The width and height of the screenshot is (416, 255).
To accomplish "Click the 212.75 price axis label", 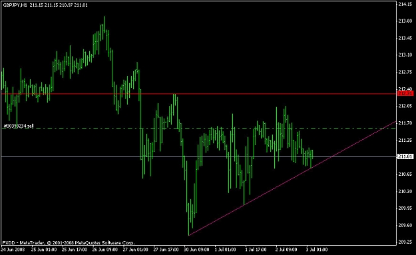I will pos(405,72).
